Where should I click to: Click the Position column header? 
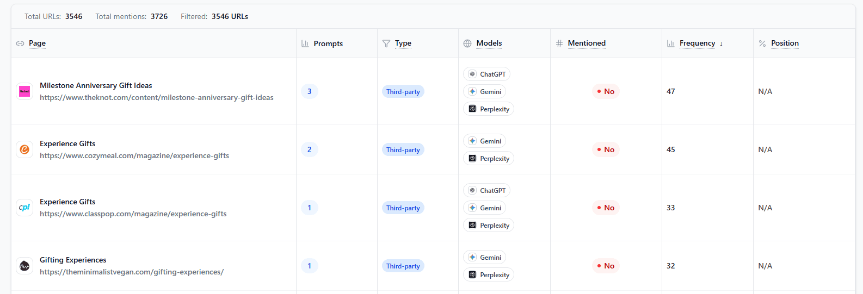click(785, 43)
